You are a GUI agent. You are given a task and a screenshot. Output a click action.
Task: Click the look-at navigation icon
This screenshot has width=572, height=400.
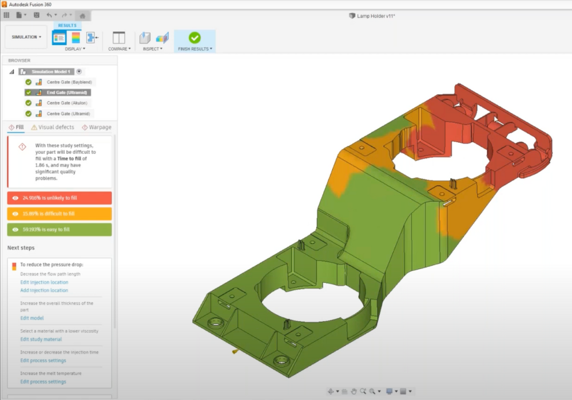344,391
